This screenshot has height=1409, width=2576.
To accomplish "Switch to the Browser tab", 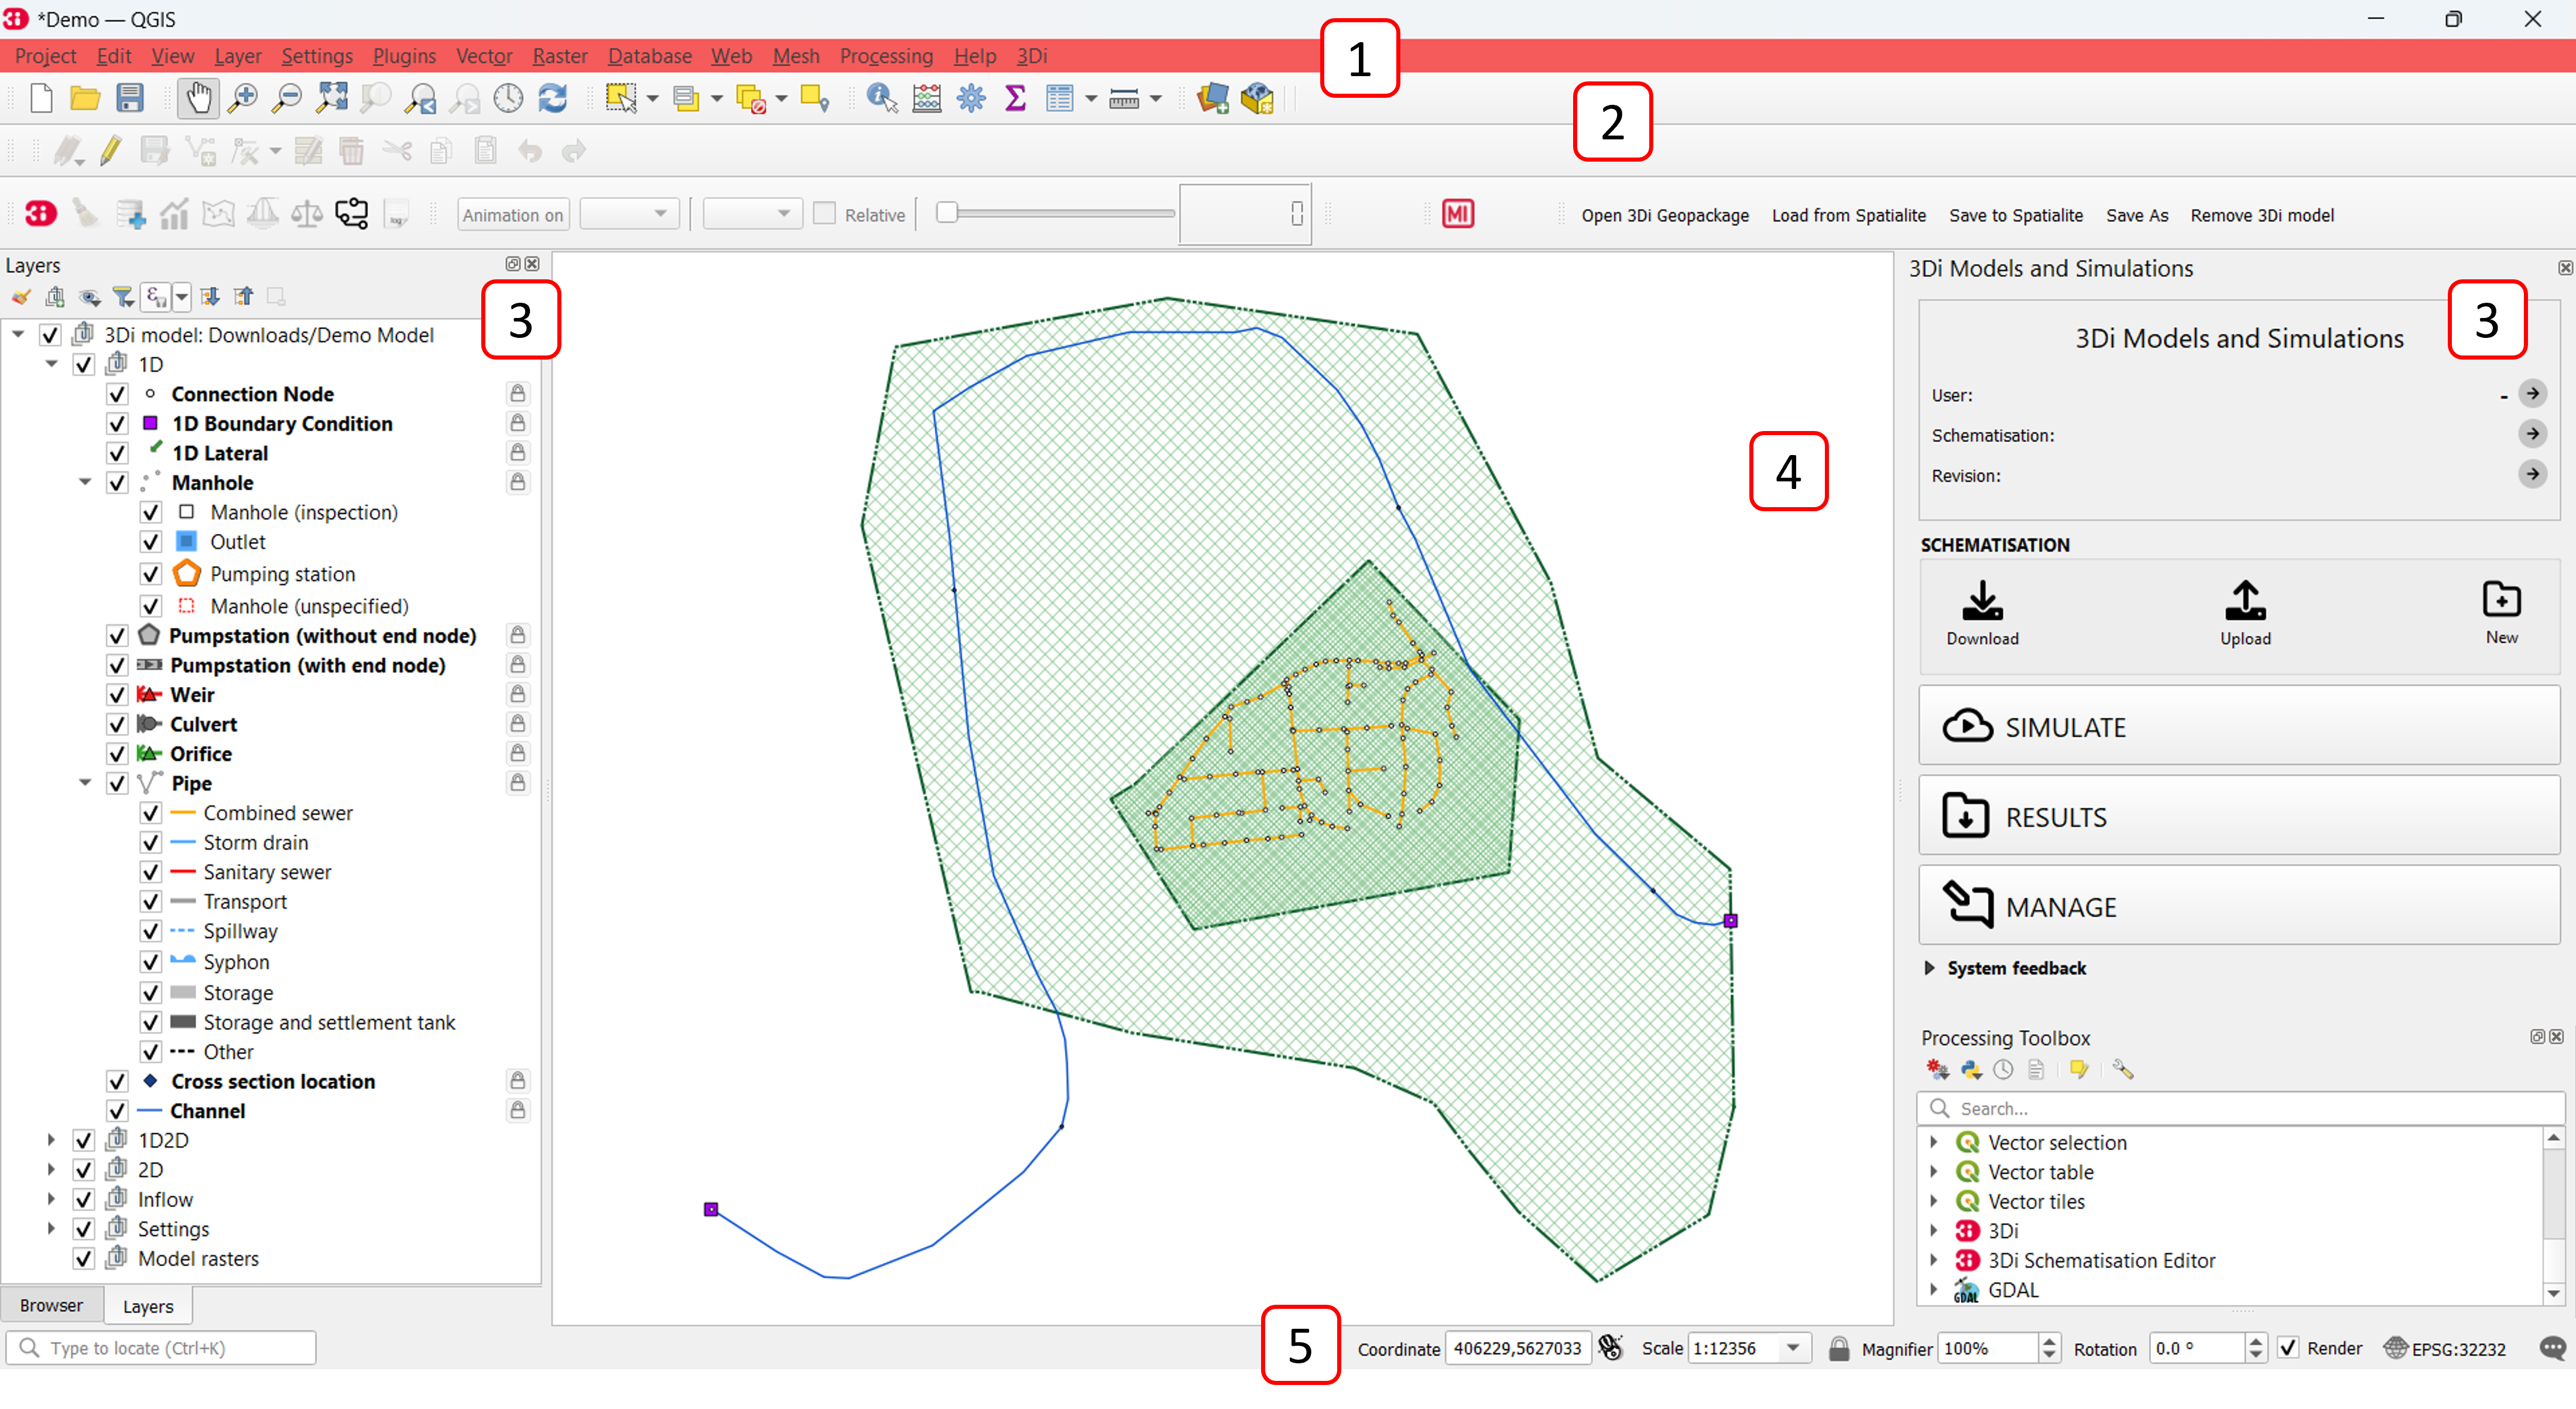I will (51, 1305).
